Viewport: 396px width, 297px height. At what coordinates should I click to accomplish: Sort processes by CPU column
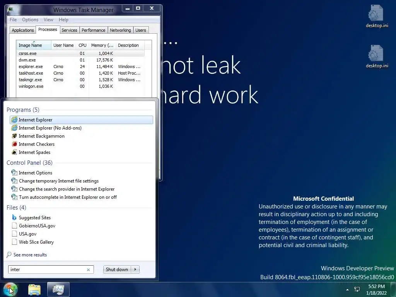coord(82,45)
